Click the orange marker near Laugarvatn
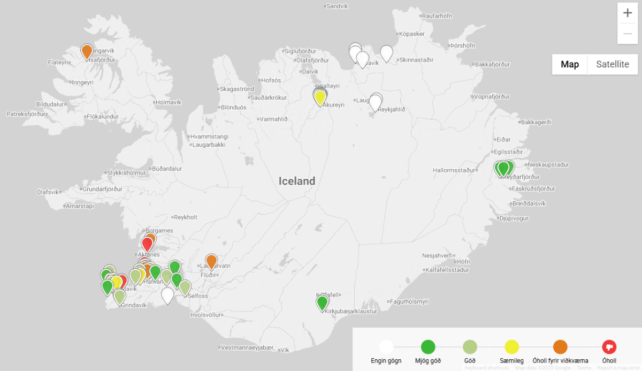 click(x=211, y=261)
